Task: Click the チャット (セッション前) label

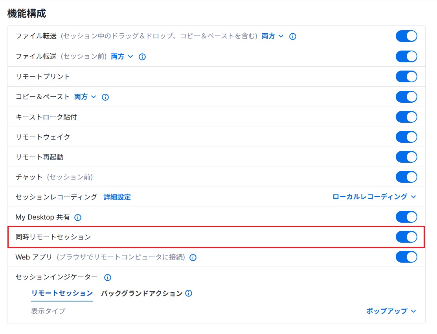Action: [x=54, y=177]
